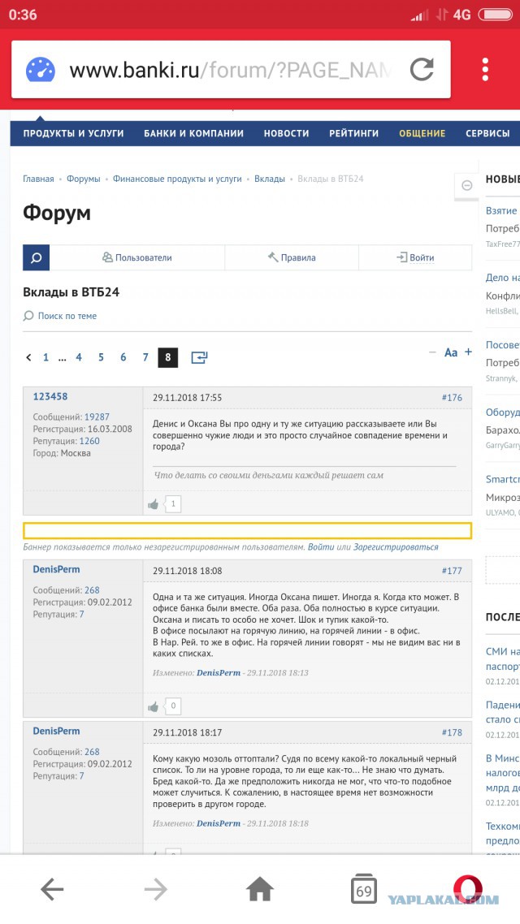Go to pagination page 1
The height and width of the screenshot is (924, 520).
45,357
